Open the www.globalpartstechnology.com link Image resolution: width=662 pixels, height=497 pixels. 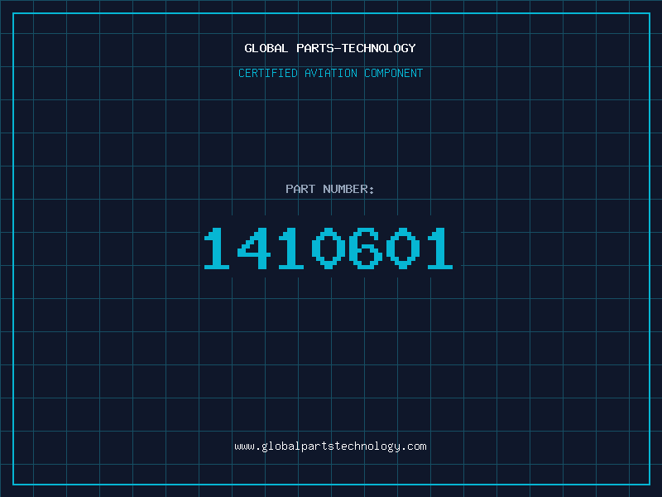pyautogui.click(x=330, y=446)
